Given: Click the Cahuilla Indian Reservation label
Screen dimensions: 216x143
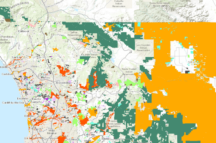Looking at the screenshot, I should (119, 4).
